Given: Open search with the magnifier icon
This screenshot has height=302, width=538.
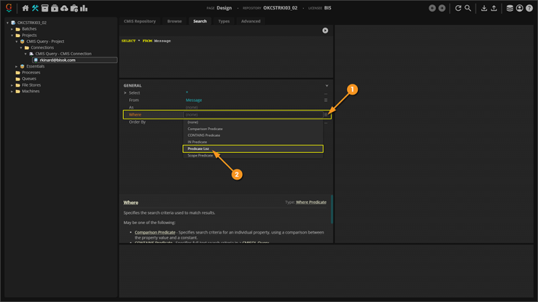Looking at the screenshot, I should [468, 8].
